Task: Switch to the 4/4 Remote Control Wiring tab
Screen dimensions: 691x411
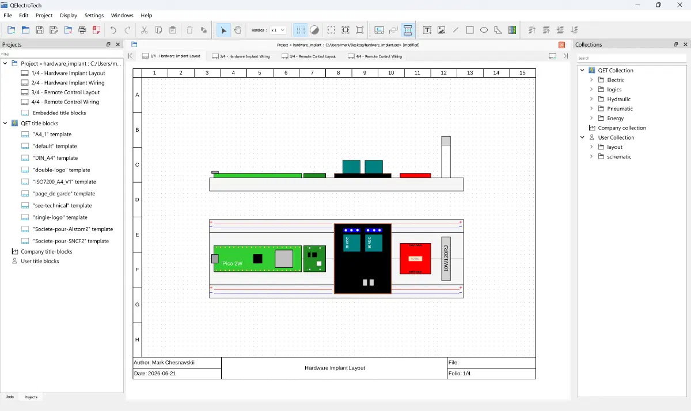Action: (375, 56)
